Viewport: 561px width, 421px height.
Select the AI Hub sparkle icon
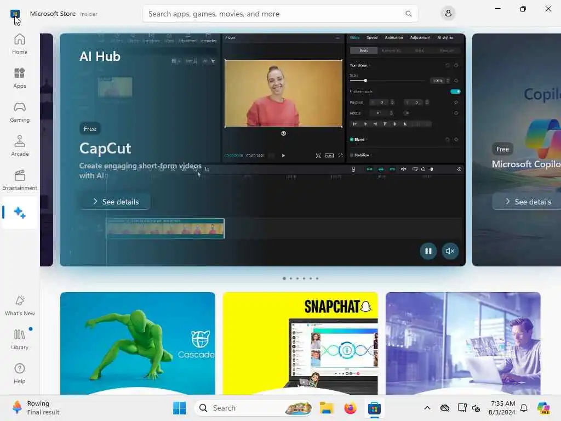[20, 213]
